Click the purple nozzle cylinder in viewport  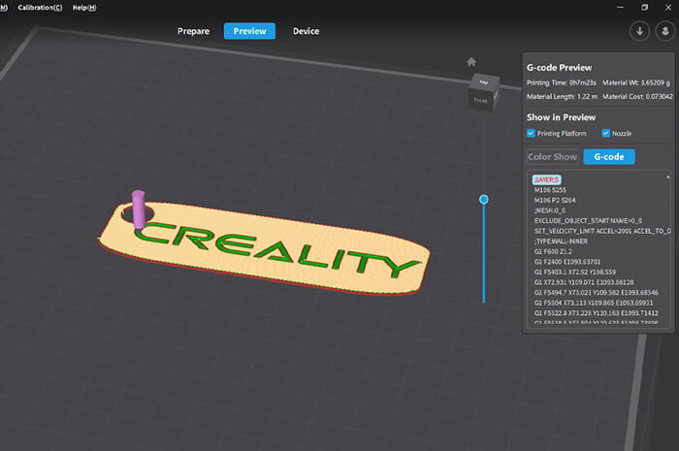click(139, 209)
